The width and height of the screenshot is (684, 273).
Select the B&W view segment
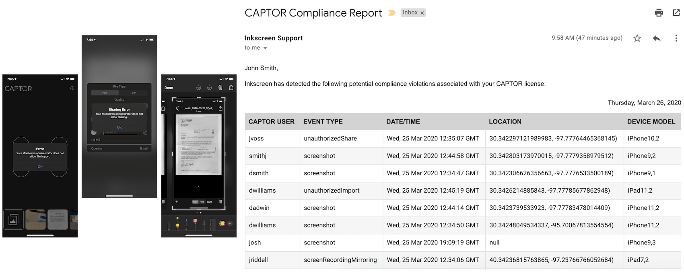click(x=209, y=201)
